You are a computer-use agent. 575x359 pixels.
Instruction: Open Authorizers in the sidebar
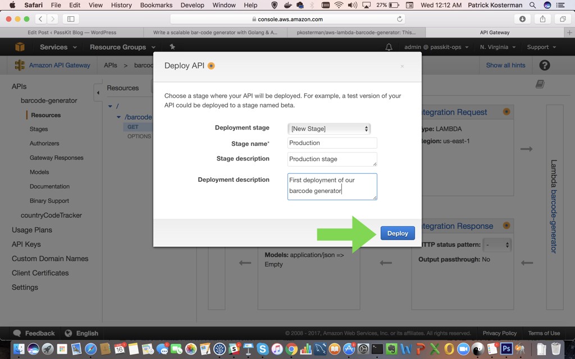[x=44, y=143]
